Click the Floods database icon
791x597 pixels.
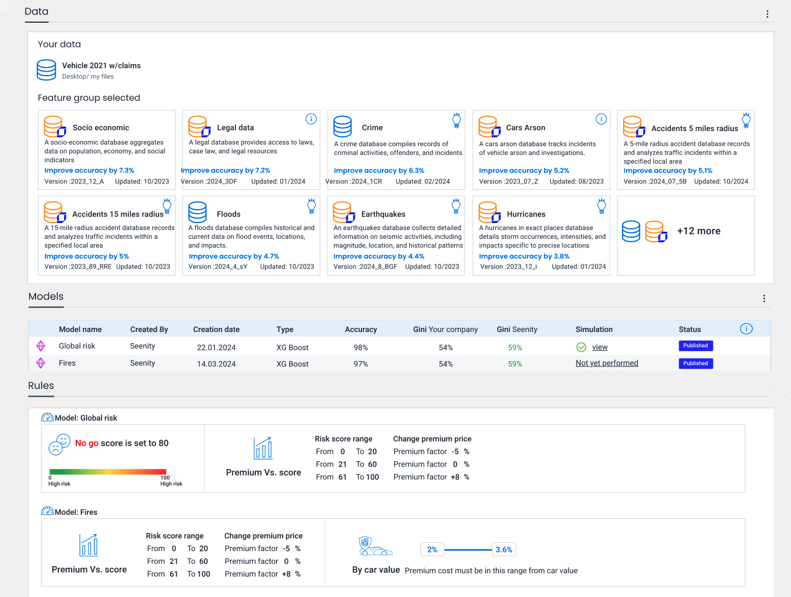tap(198, 212)
